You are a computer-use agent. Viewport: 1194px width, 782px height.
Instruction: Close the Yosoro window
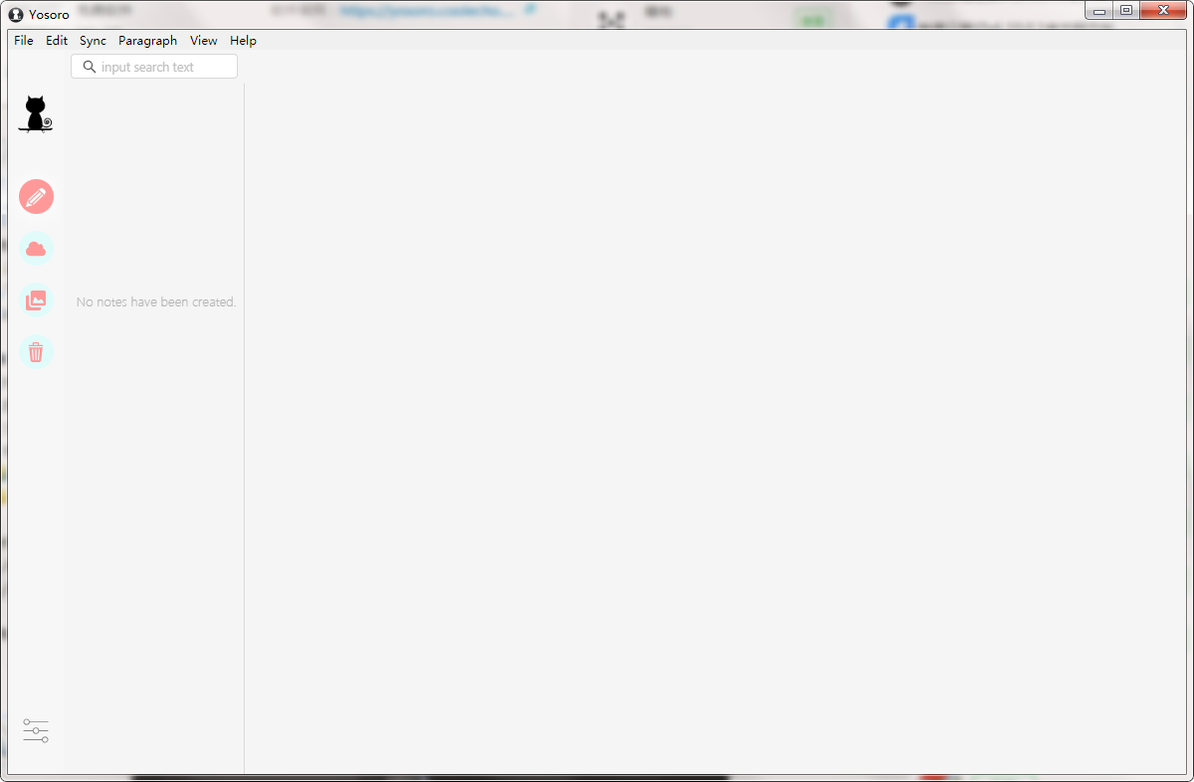(1162, 11)
